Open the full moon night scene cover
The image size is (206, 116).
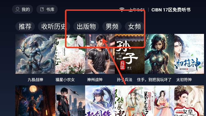[35, 101]
